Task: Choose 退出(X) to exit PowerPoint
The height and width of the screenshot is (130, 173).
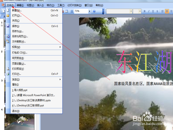Action: tap(34, 111)
